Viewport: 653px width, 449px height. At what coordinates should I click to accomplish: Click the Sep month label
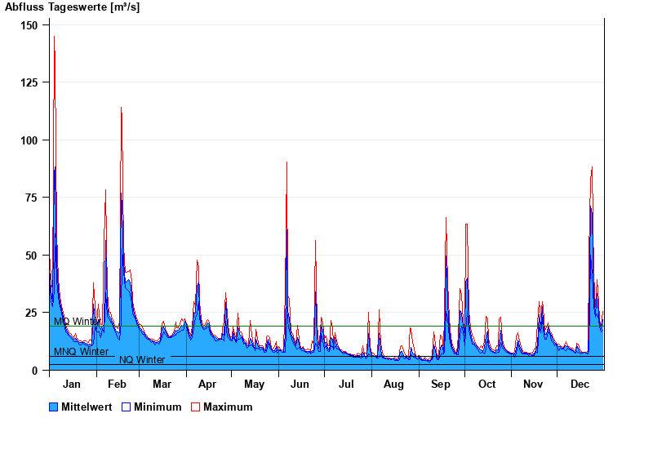click(x=441, y=385)
